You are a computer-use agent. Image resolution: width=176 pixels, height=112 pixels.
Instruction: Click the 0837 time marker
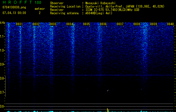[x=120, y=24]
